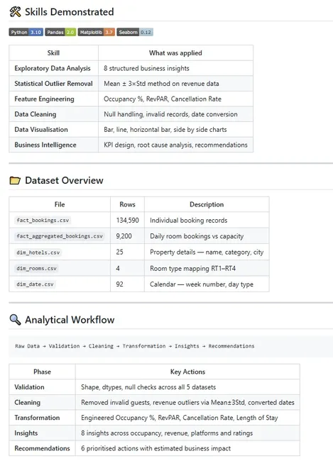Viewport: 333px width, 461px height.
Task: Click 'Removed invalid guests, revenue outliers' cell
Action: pos(187,402)
